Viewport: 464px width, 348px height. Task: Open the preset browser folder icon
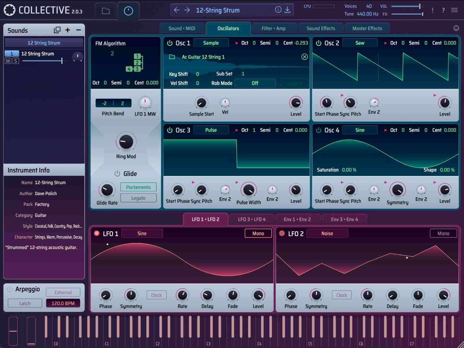pyautogui.click(x=106, y=11)
